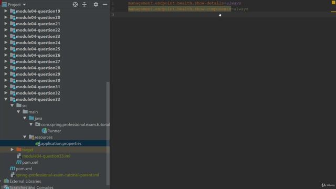Select com.spring.professional.exam.tutorial package

point(75,124)
